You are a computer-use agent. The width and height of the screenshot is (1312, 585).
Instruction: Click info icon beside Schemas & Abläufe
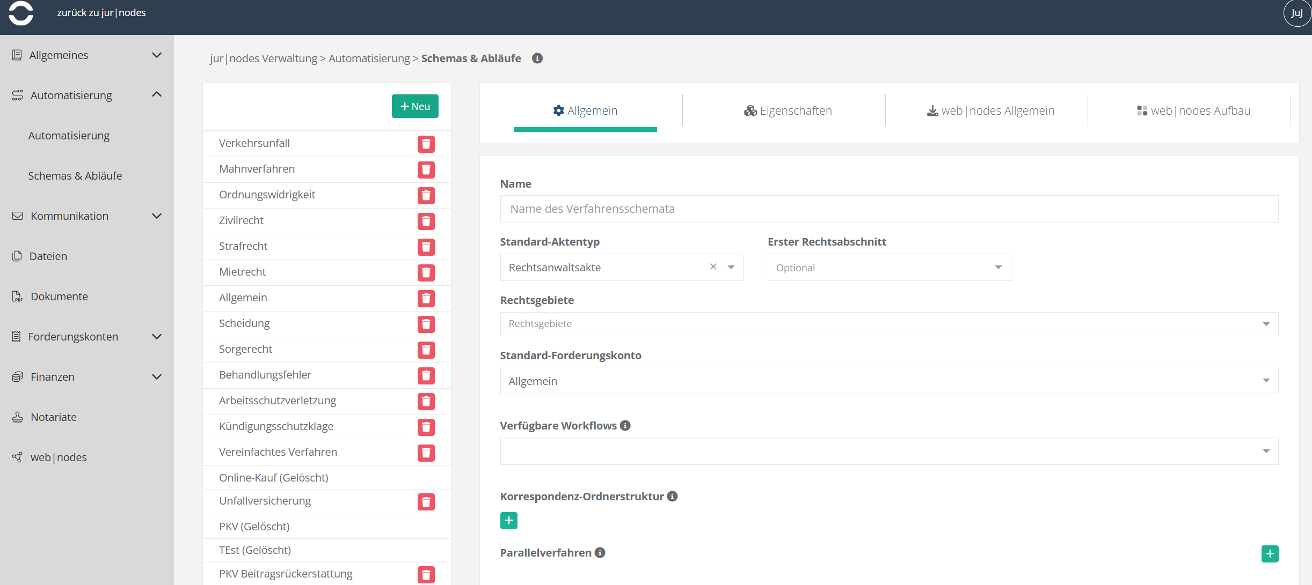click(x=537, y=58)
